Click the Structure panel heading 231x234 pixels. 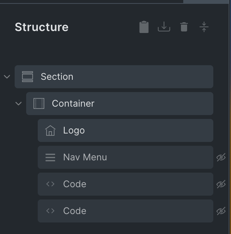(x=42, y=27)
